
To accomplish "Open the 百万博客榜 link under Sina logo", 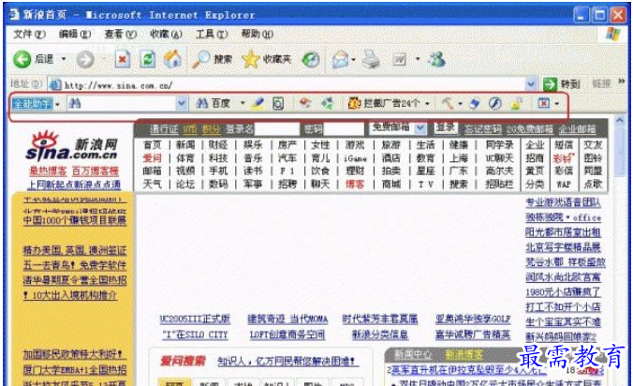I will point(96,171).
